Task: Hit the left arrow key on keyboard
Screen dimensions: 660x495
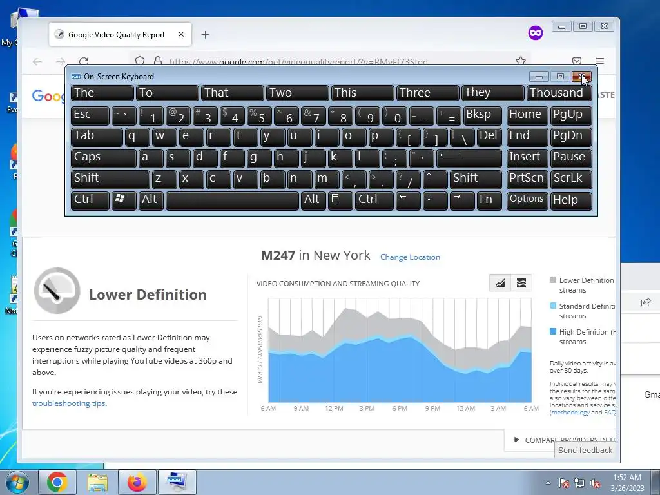Action: point(408,200)
